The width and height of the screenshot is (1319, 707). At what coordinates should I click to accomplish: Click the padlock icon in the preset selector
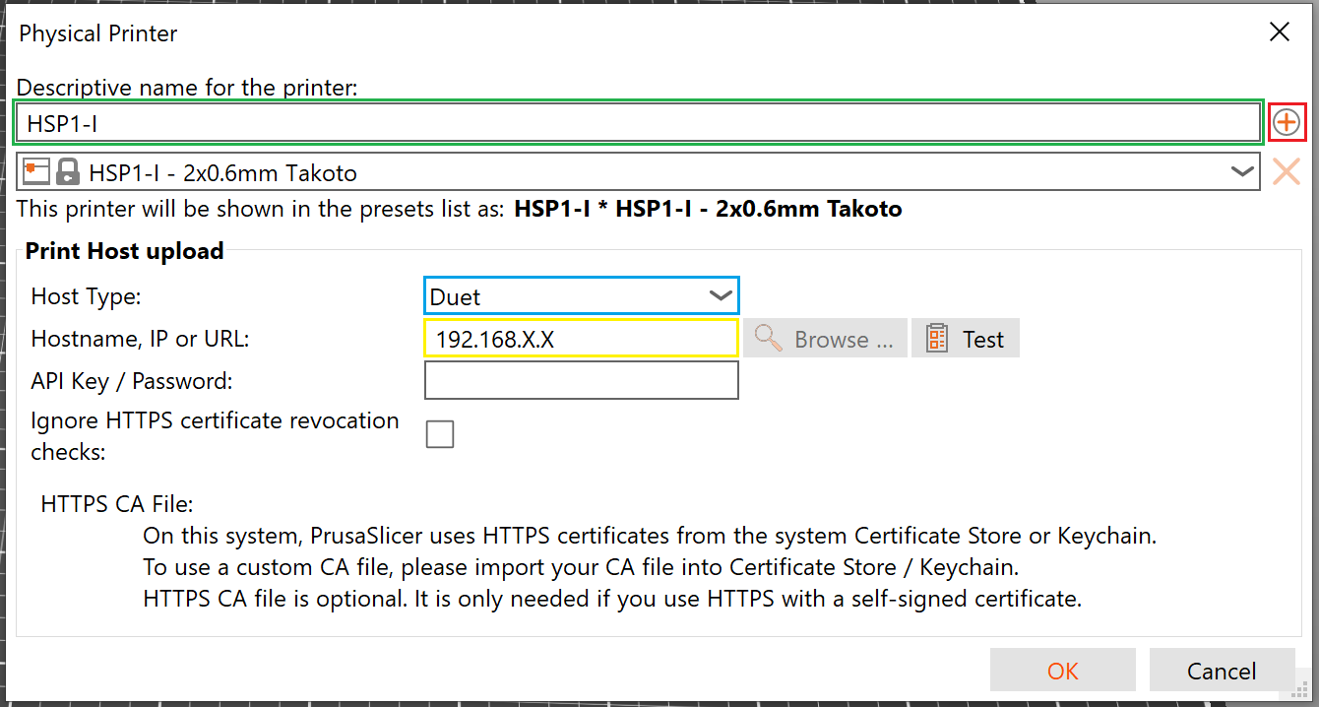(x=68, y=172)
